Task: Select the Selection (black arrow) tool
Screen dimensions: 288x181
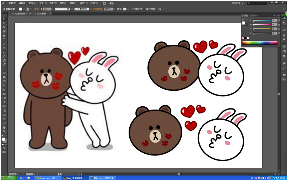Action: [4, 19]
